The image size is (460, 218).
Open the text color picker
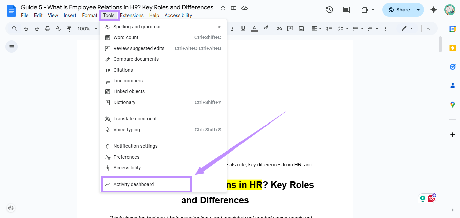(x=254, y=28)
